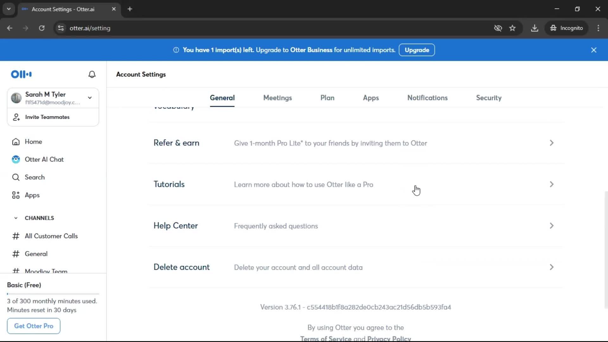Click the settings page scrollbar
Viewport: 608px width, 342px height.
tap(606, 250)
